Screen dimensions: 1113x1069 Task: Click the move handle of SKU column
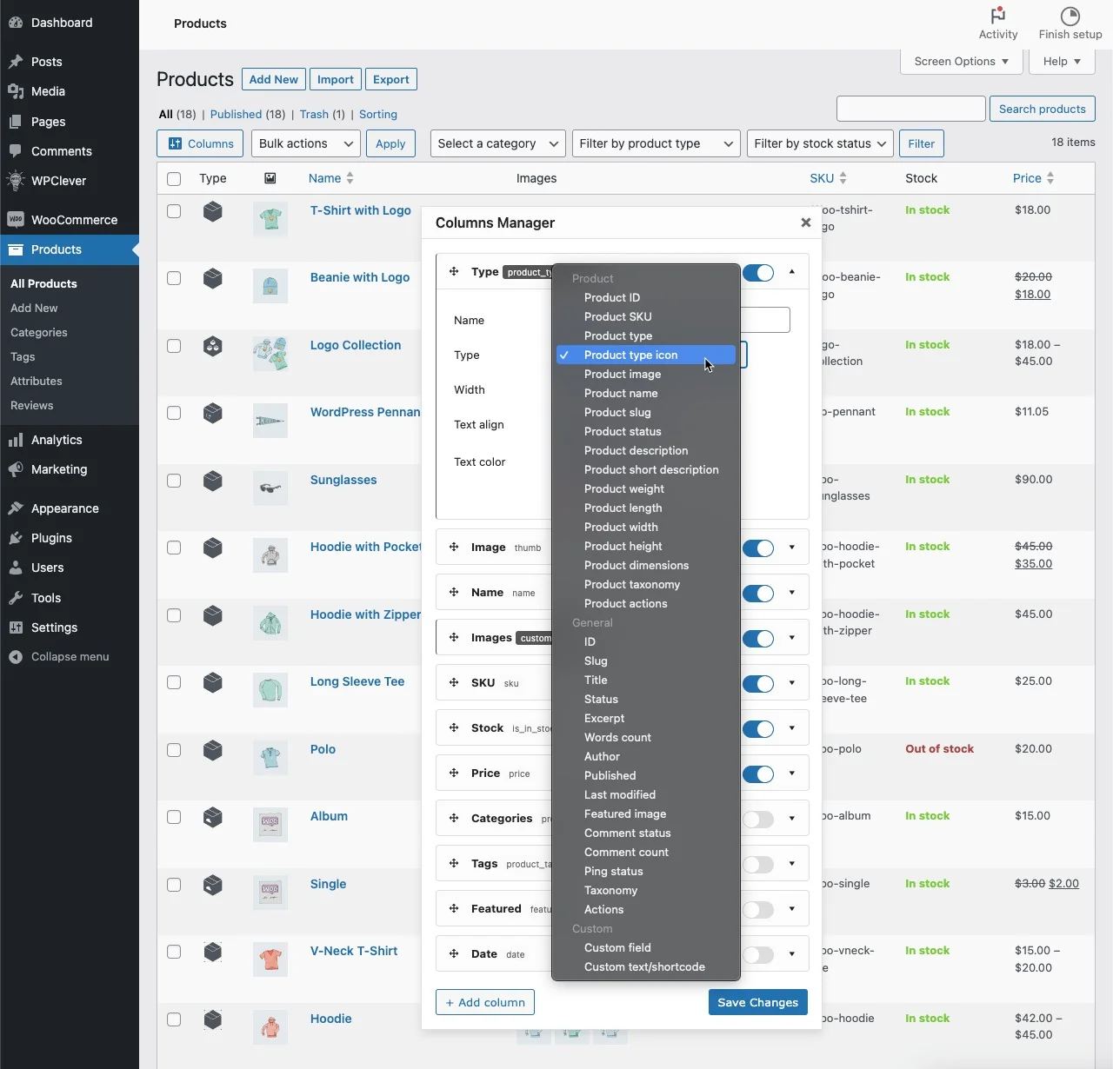[454, 683]
